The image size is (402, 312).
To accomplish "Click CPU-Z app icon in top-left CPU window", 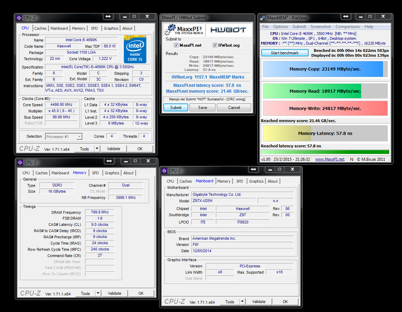I will (19, 18).
